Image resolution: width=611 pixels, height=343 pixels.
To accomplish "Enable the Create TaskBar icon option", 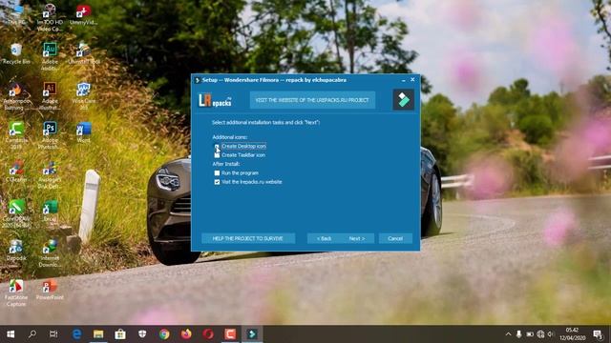I will [217, 155].
